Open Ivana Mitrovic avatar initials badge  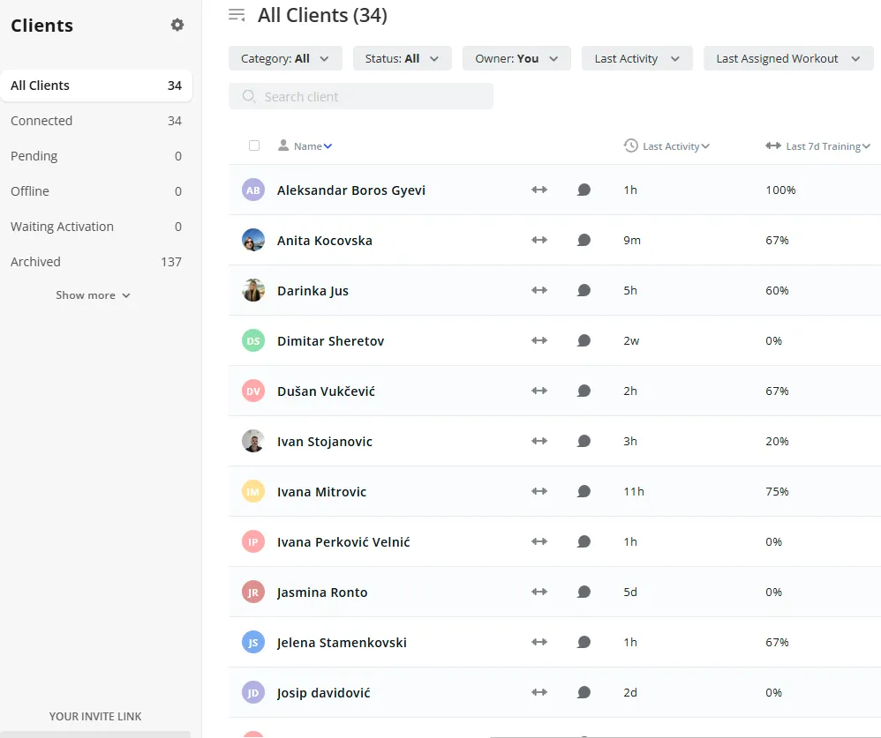pyautogui.click(x=253, y=491)
